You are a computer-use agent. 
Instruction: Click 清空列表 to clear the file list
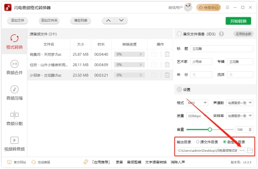tap(81, 20)
